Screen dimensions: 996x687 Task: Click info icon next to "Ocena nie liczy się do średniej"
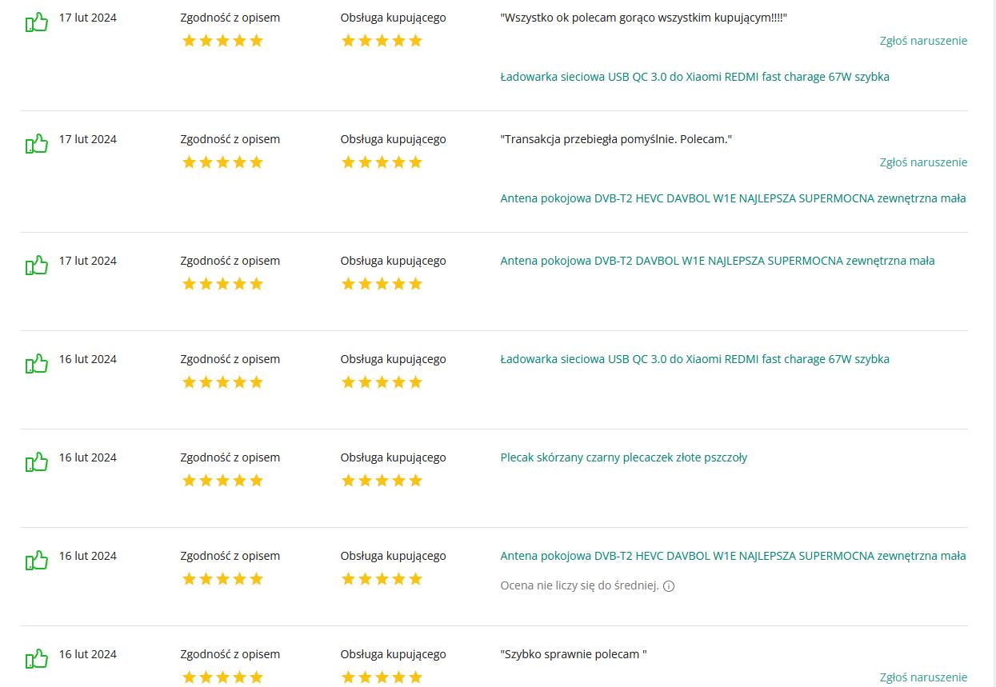(669, 586)
